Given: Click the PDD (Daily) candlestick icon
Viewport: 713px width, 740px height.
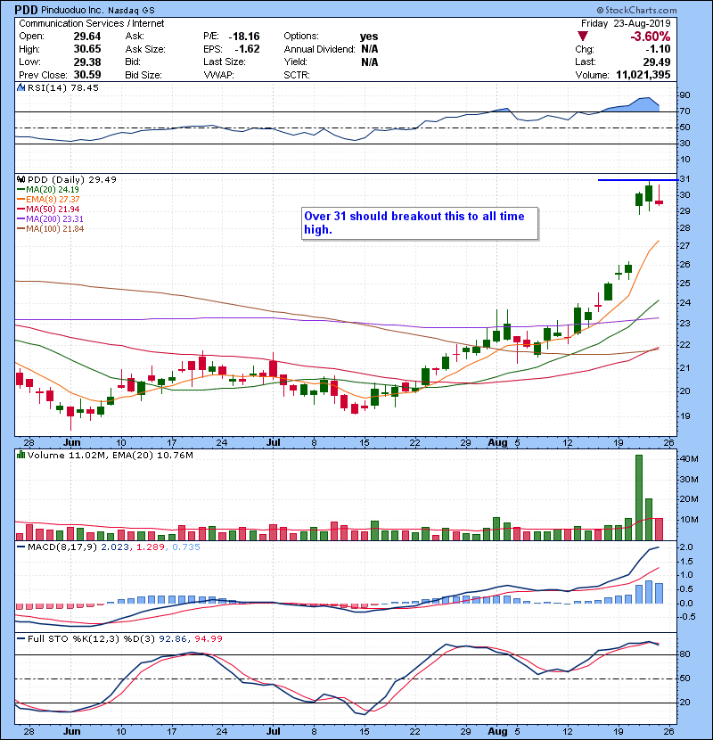Looking at the screenshot, I should [x=20, y=179].
